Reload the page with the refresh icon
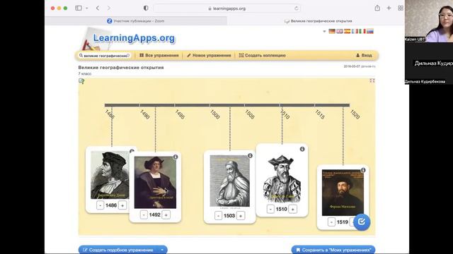Image resolution: width=453 pixels, height=254 pixels. (296, 8)
